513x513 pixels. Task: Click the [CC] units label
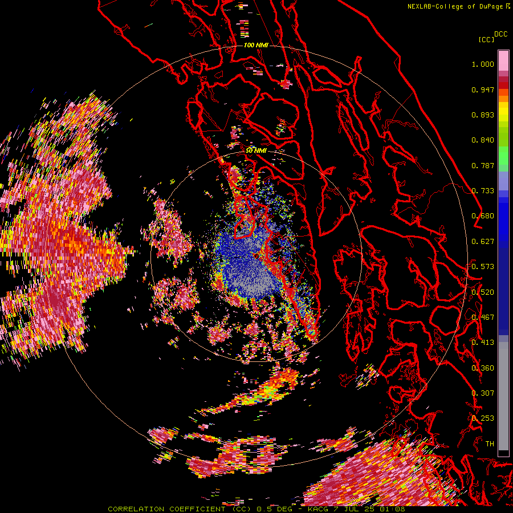[486, 39]
